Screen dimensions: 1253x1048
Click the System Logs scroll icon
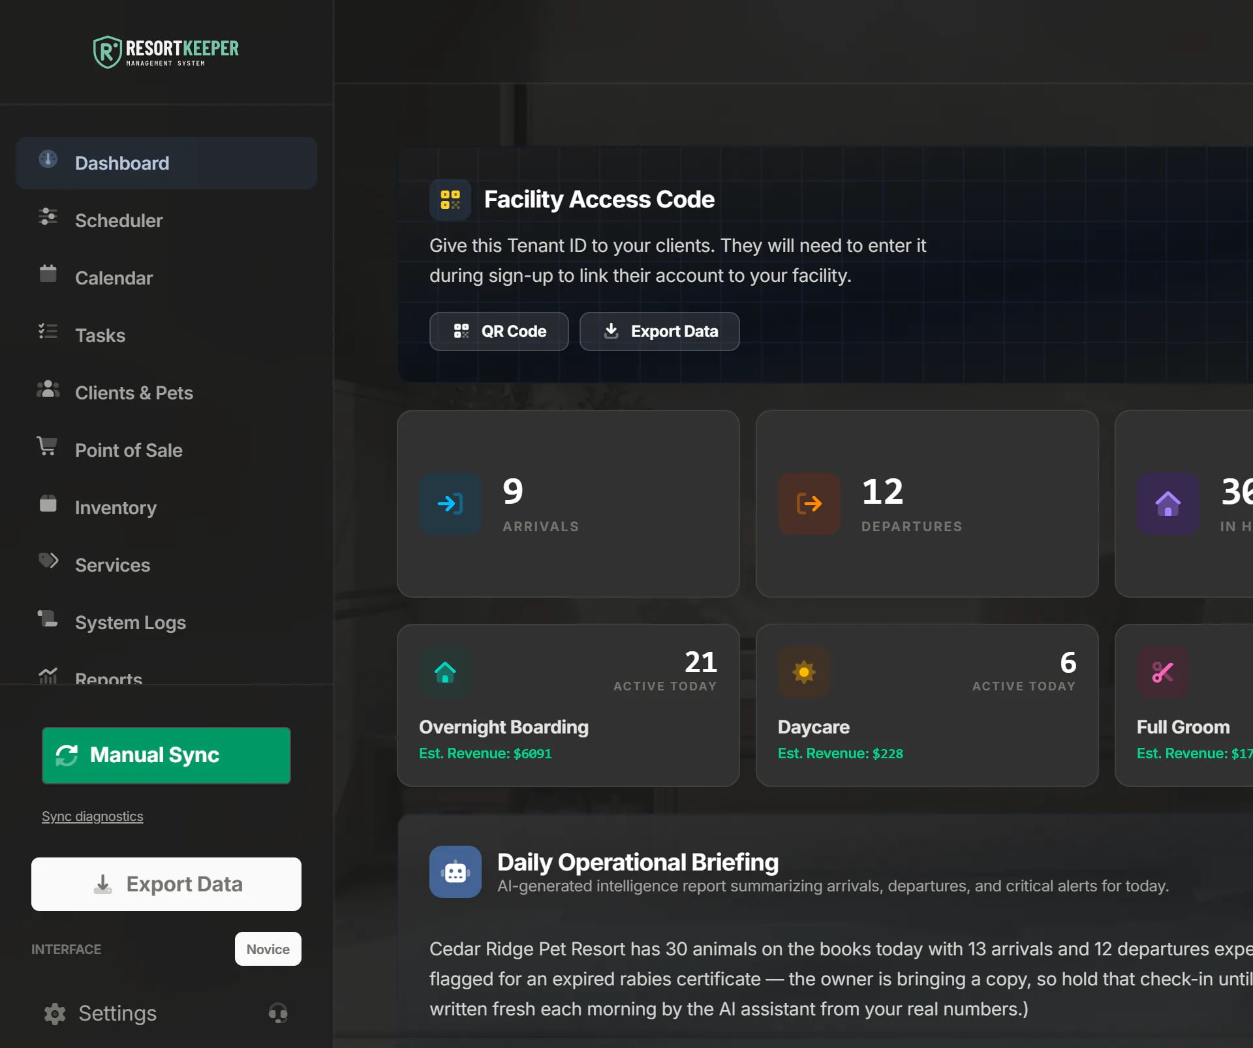pyautogui.click(x=48, y=619)
